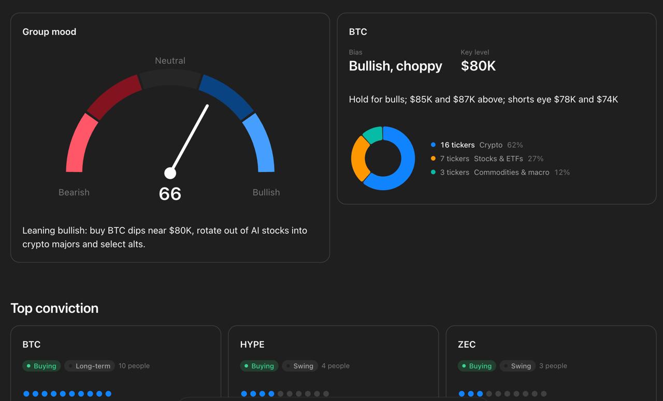Screen dimensions: 663x401
Task: Click the light red bearish gauge segment
Action: [81, 144]
